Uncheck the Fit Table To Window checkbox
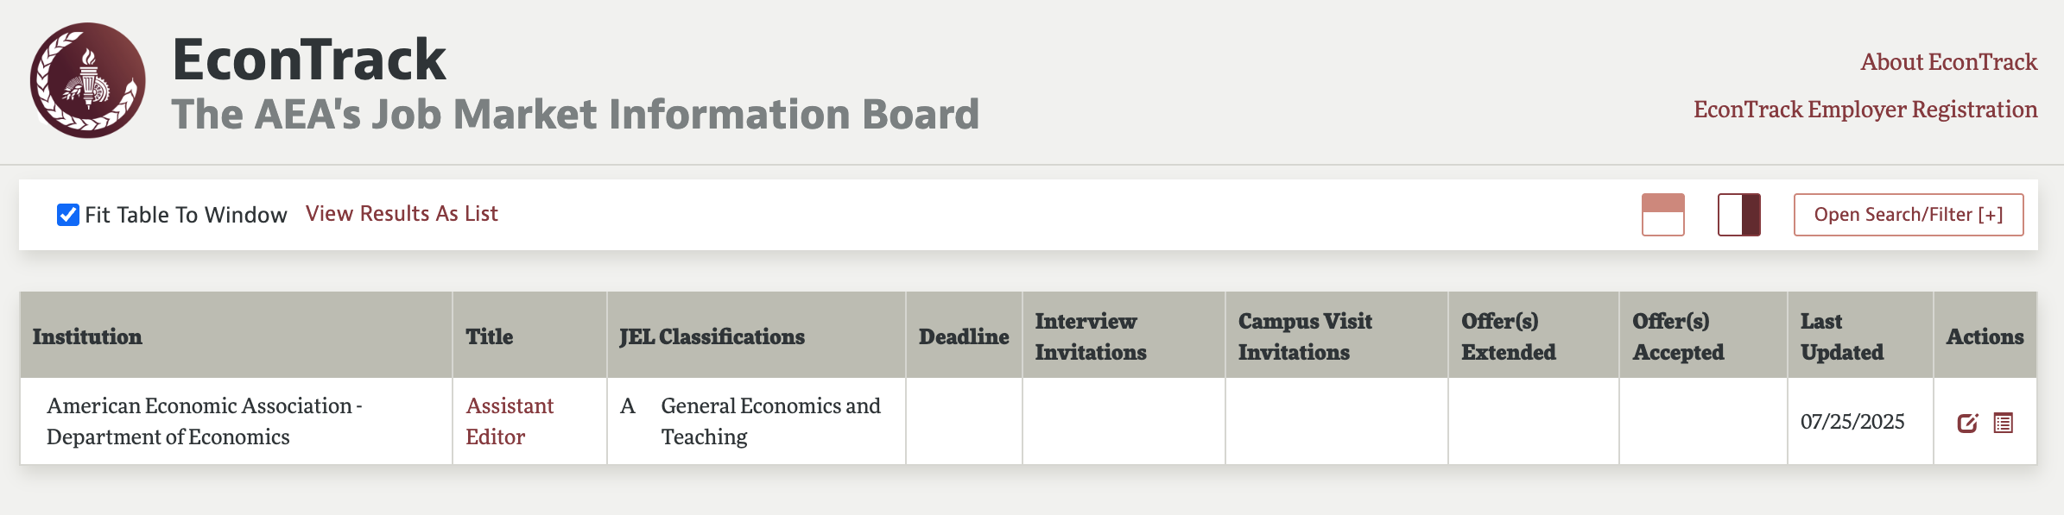The height and width of the screenshot is (515, 2064). coord(68,215)
